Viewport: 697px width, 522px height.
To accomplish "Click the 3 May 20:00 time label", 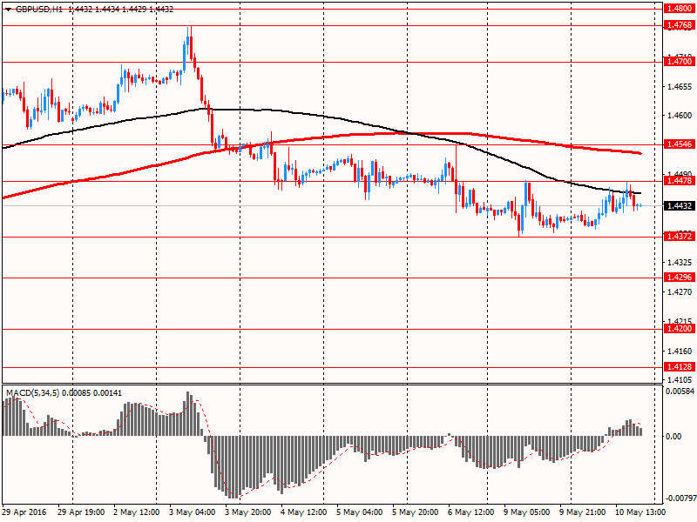I will (x=248, y=512).
